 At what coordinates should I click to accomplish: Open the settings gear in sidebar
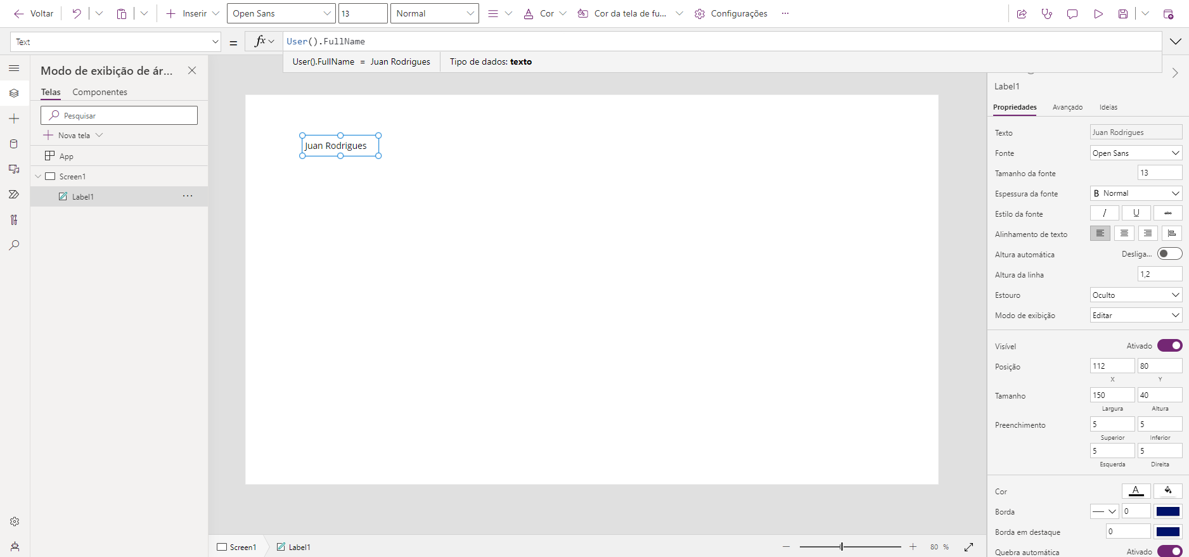tap(15, 522)
